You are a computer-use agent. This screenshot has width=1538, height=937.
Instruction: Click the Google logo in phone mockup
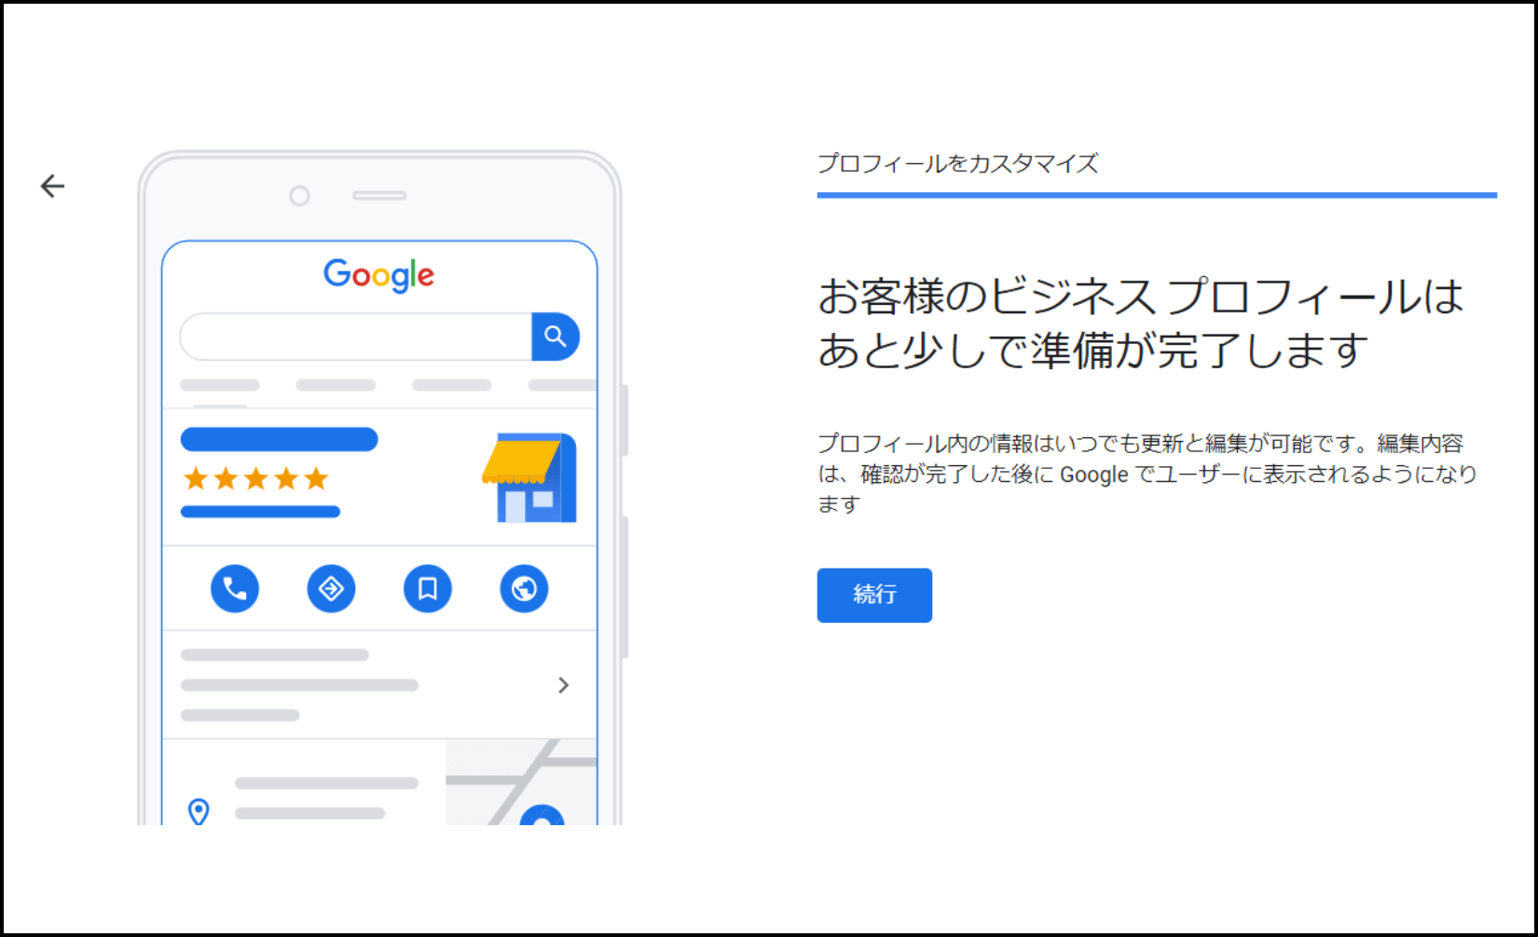378,275
